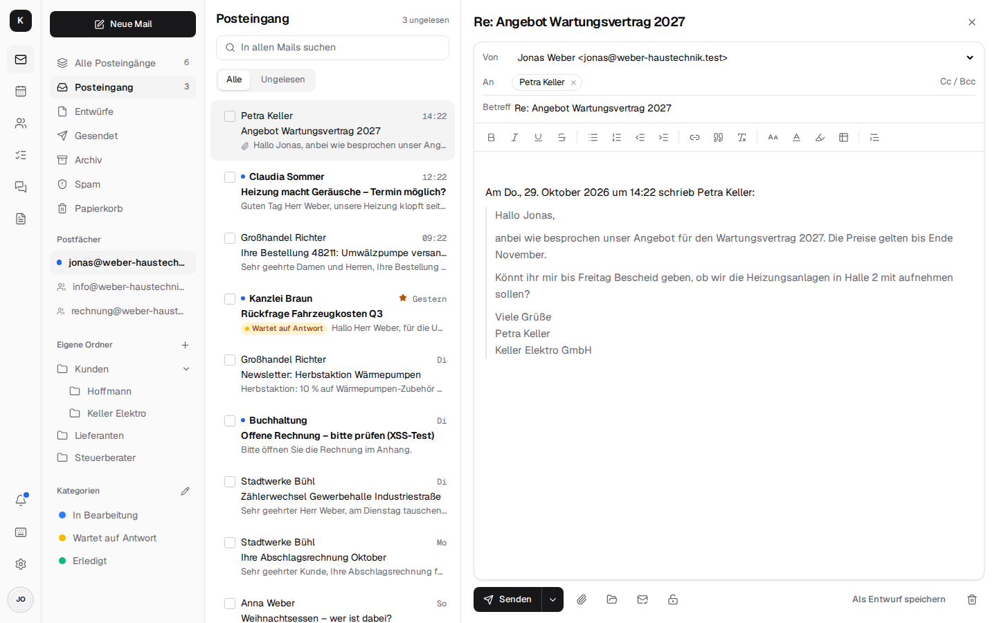The image size is (997, 623).
Task: Click the Neue Mail button
Action: point(123,24)
